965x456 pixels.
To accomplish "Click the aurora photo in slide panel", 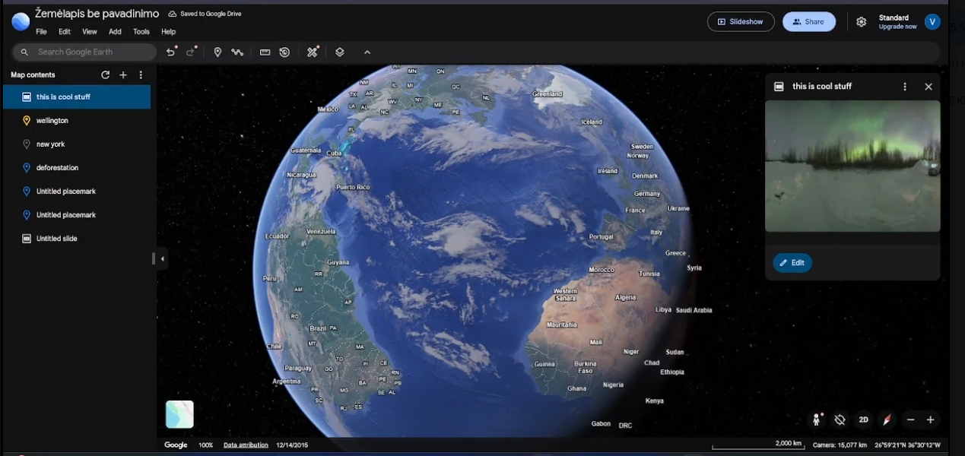I will pos(852,166).
